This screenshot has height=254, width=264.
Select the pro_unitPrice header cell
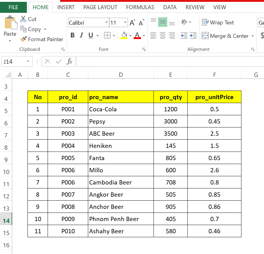pos(214,97)
